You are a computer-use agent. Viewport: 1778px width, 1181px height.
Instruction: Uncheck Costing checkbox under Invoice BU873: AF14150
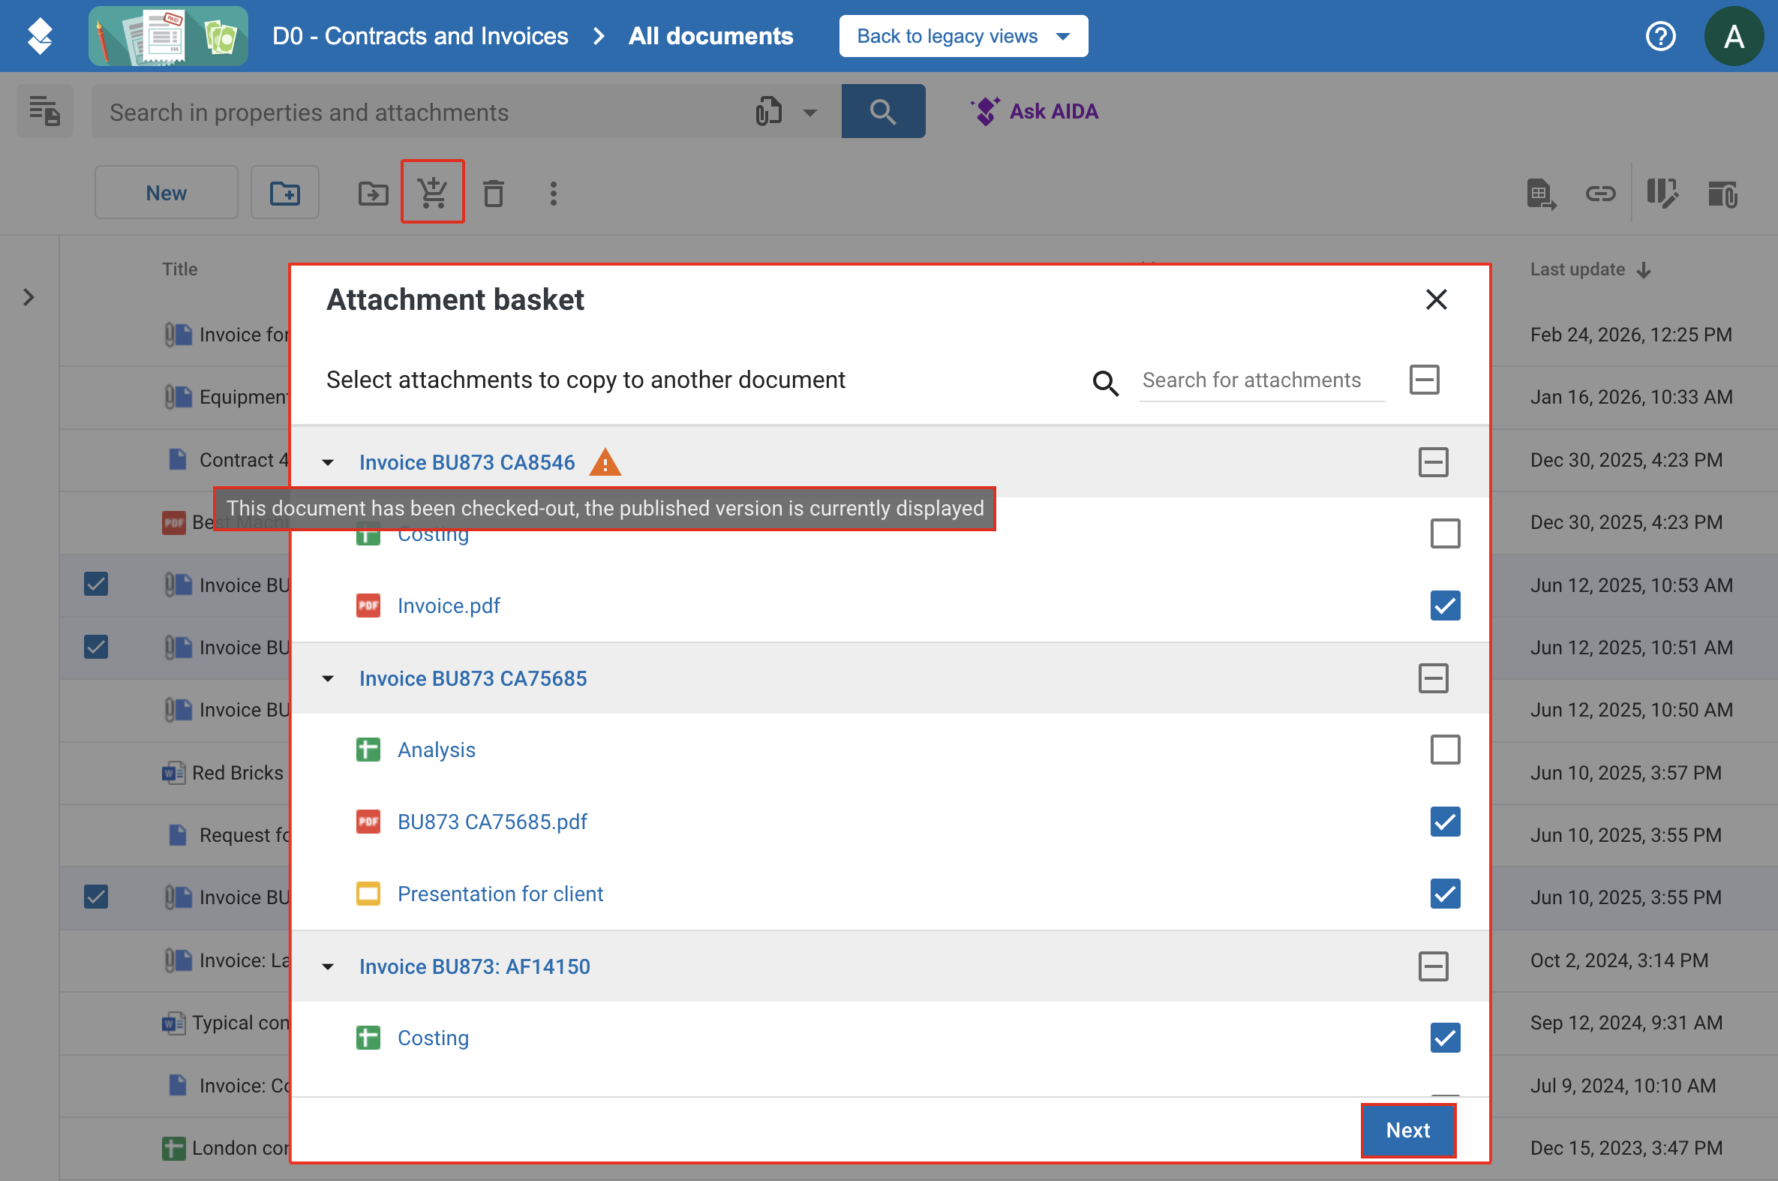pos(1445,1038)
